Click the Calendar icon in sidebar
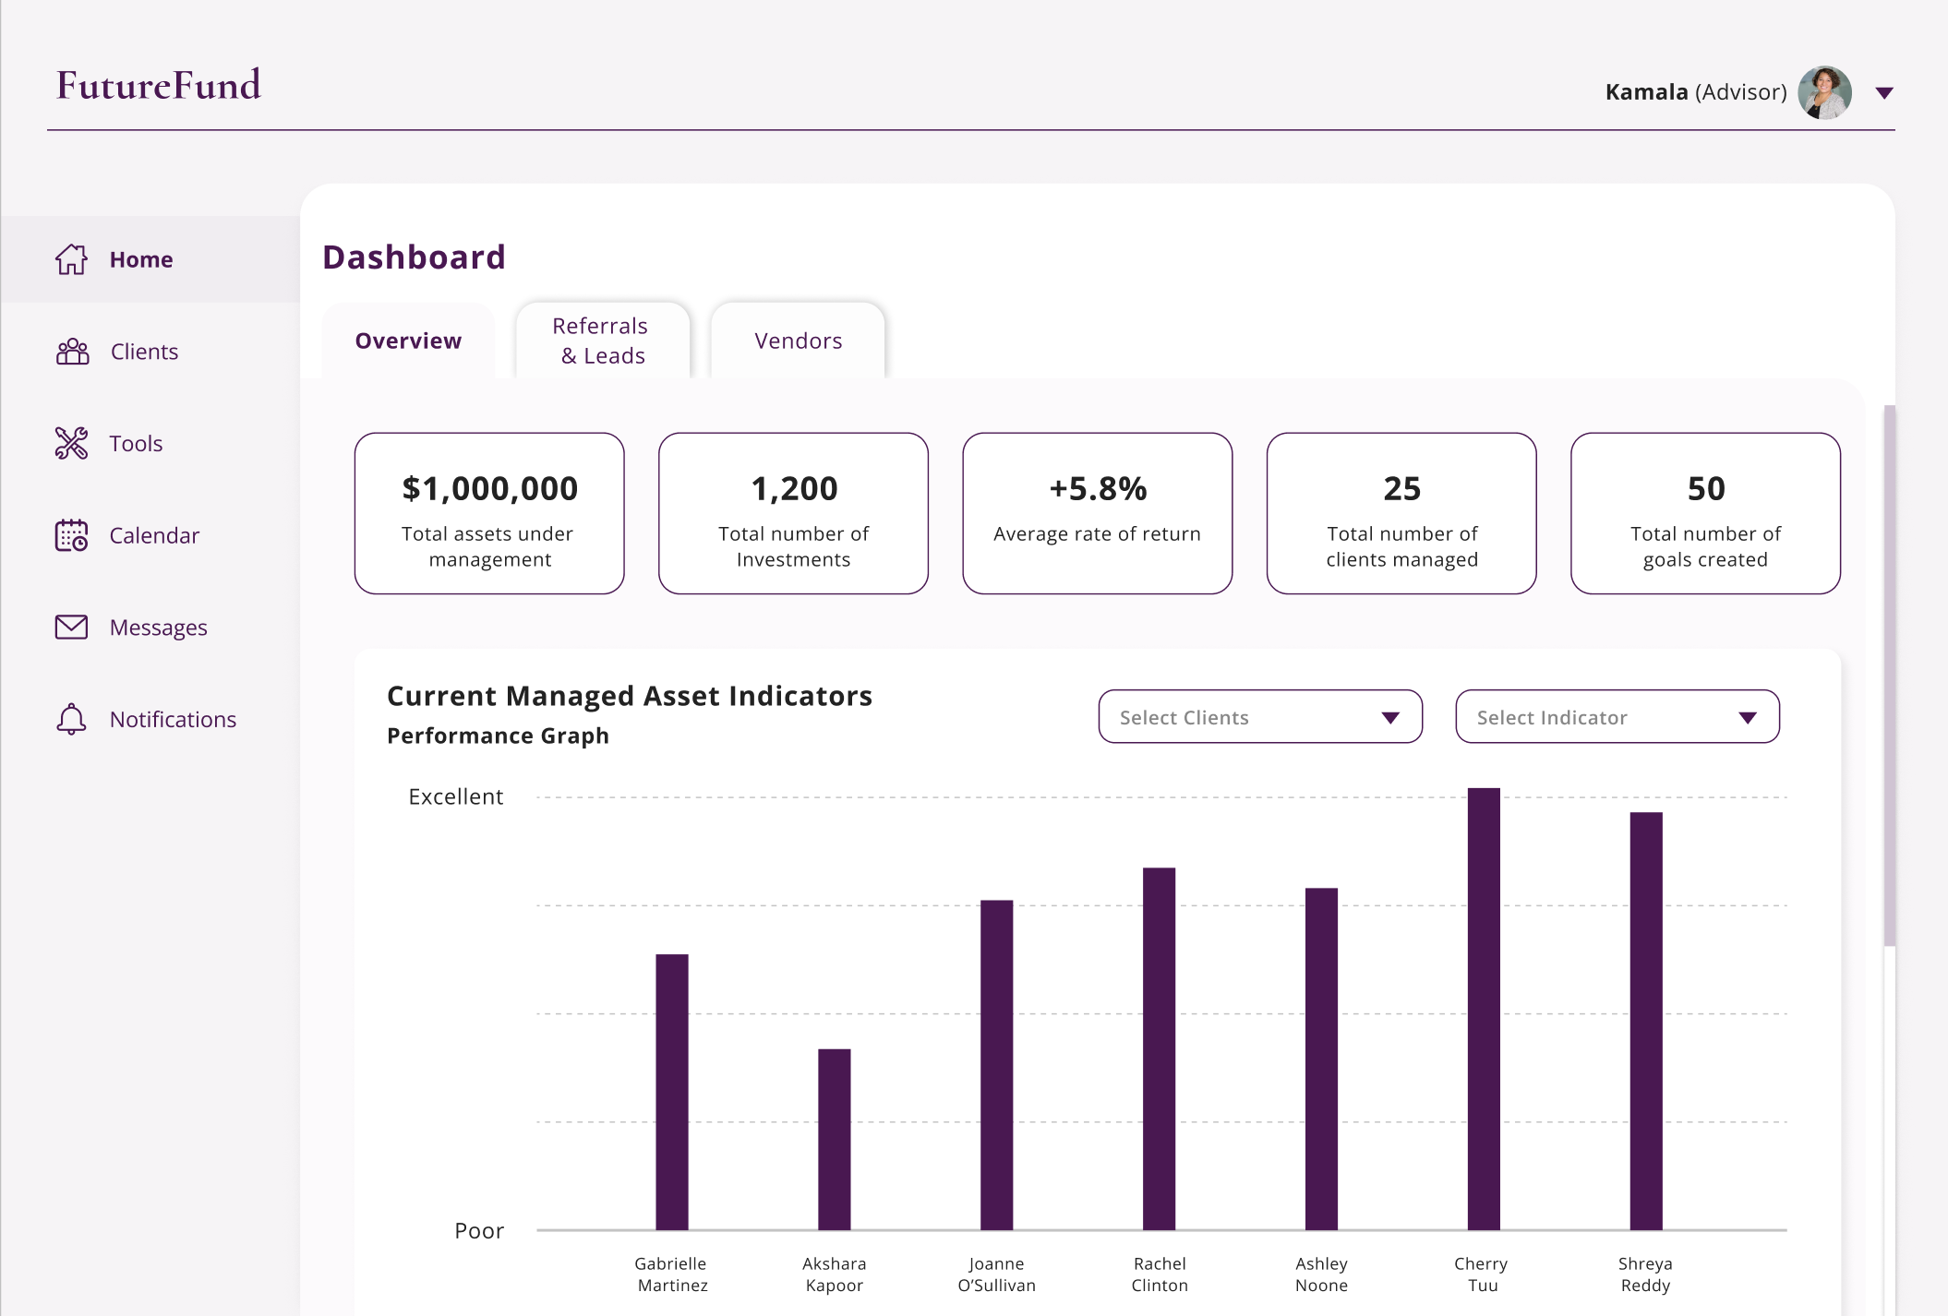The image size is (1948, 1316). point(71,535)
